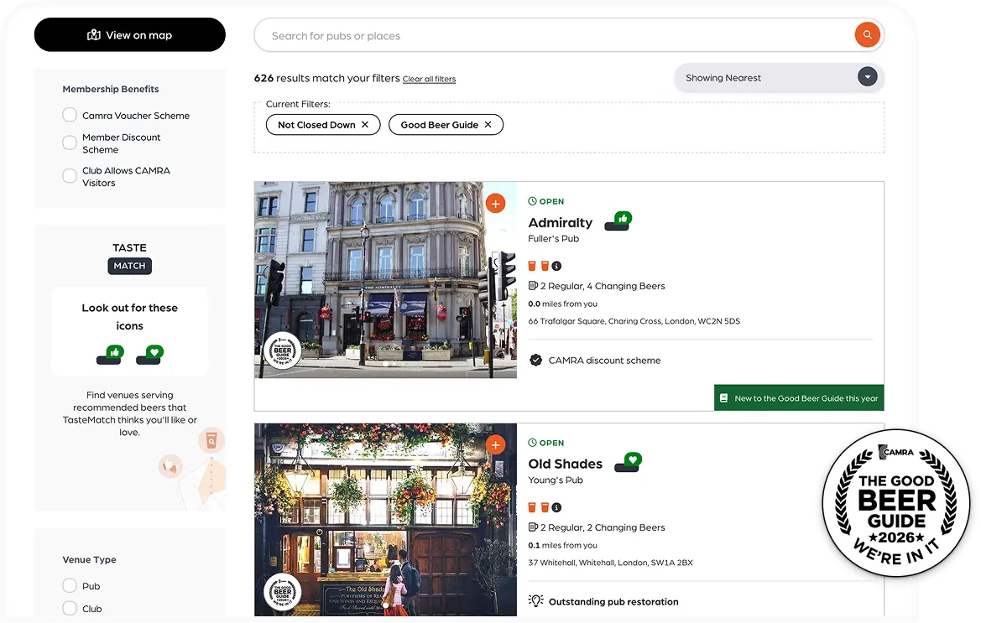981x623 pixels.
Task: Click the orange search magnifier button
Action: click(x=867, y=35)
